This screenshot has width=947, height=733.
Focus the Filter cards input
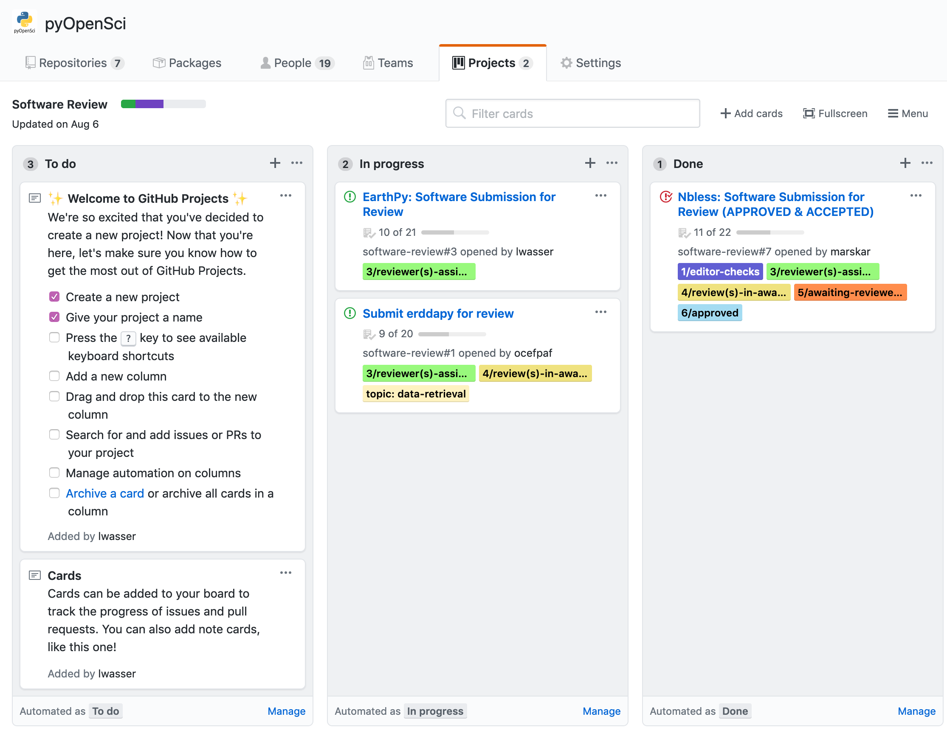[572, 114]
